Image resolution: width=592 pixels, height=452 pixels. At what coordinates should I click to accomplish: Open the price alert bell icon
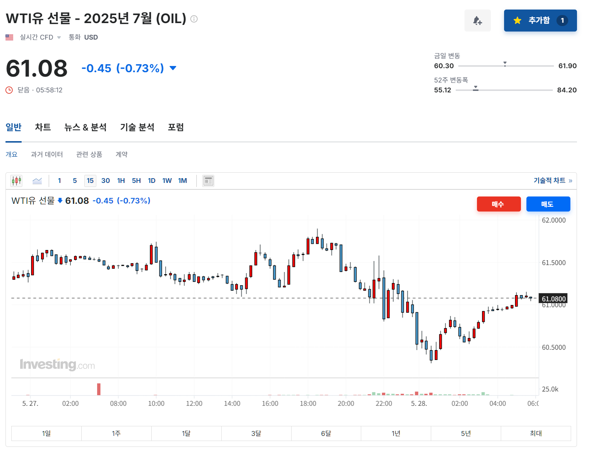click(x=478, y=21)
